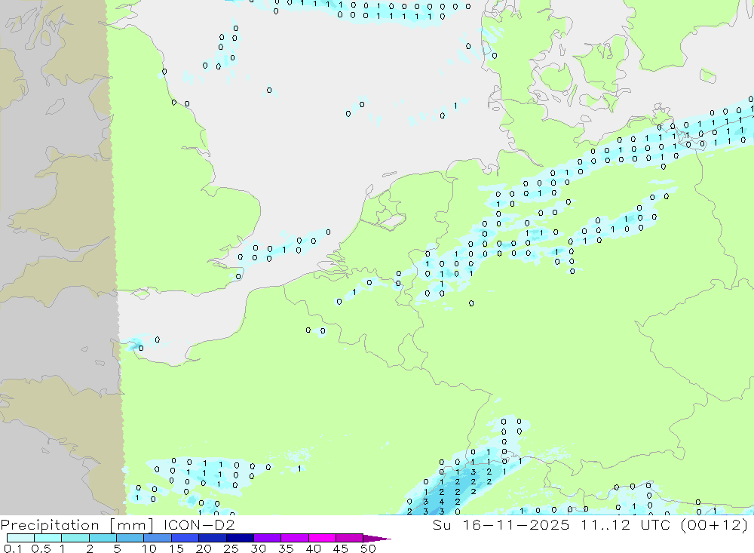Click the 0.5–1 mm legend color swatch
The height and width of the screenshot is (553, 754).
(x=48, y=538)
